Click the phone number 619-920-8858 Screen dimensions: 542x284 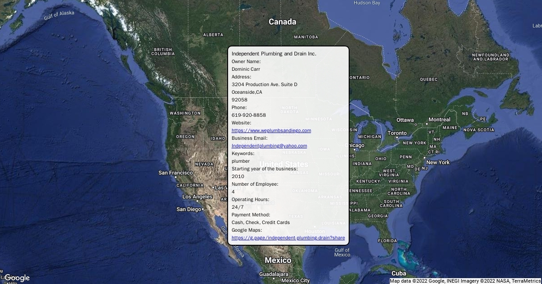point(248,115)
